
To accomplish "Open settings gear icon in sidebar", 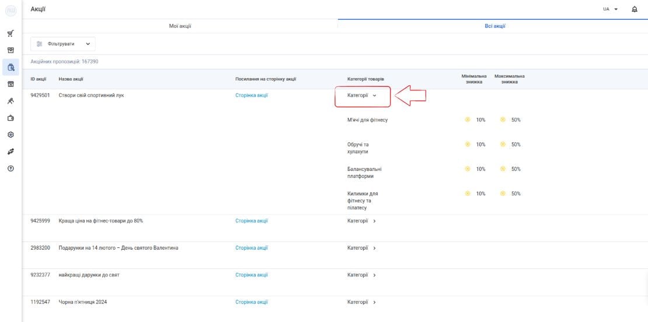I will [x=11, y=135].
